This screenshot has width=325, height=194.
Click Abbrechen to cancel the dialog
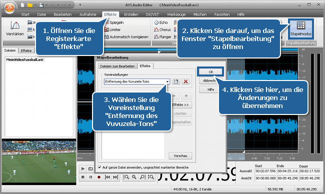tap(209, 80)
